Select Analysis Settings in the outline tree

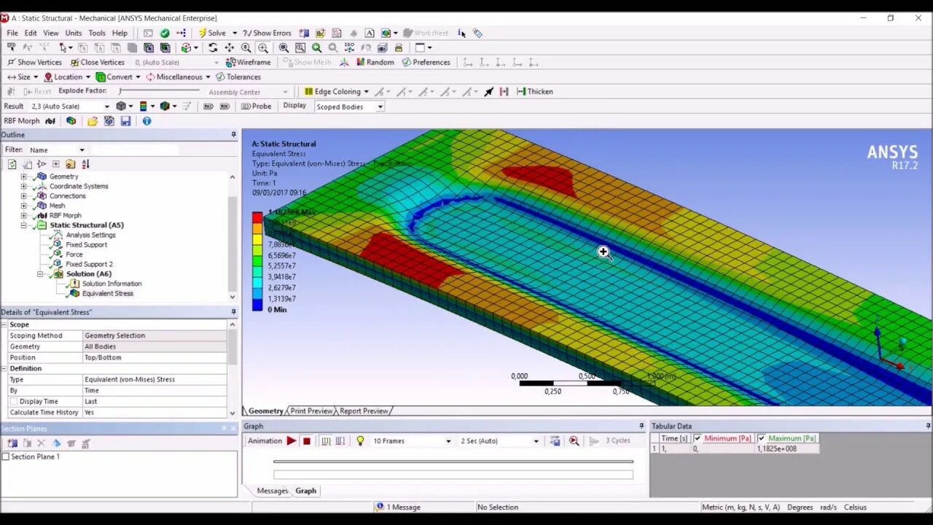point(90,235)
